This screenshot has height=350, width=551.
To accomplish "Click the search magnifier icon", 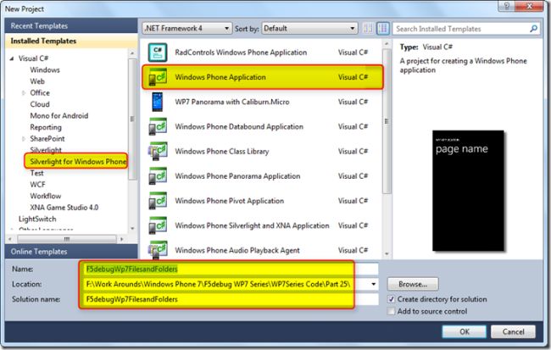I will click(x=533, y=29).
